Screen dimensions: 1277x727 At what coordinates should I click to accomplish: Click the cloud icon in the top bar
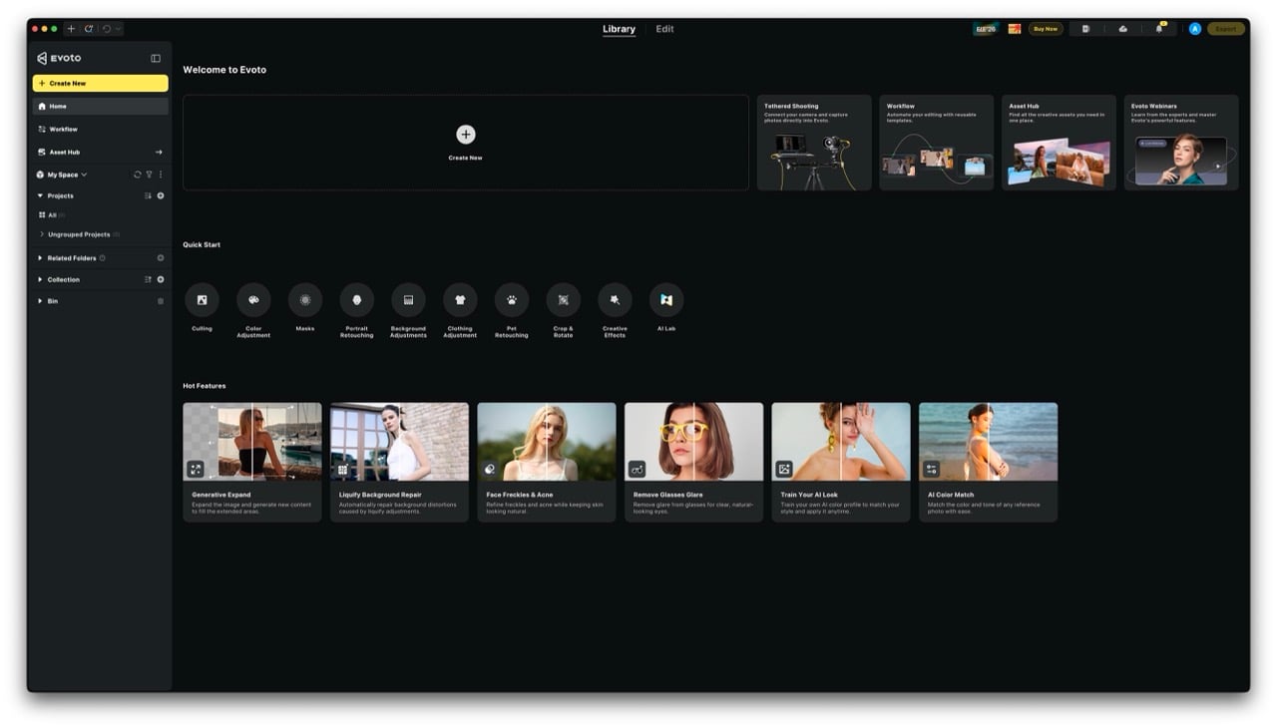[1123, 29]
